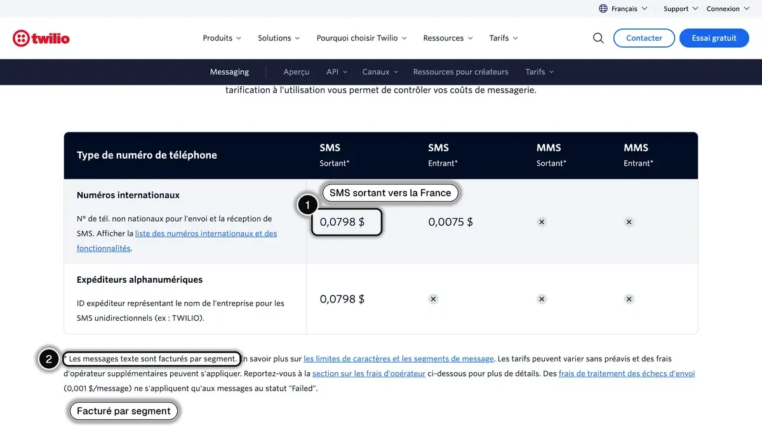Click 0,0798 $ in Numéros internationaux row
The height and width of the screenshot is (428, 762).
click(342, 222)
